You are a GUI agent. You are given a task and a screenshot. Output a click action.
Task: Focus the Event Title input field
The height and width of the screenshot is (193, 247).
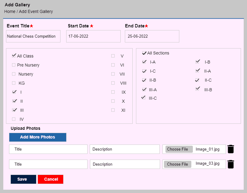[33, 36]
